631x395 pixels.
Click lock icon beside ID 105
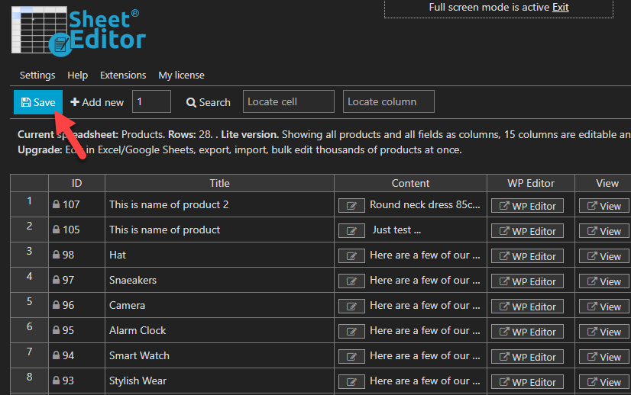click(56, 230)
